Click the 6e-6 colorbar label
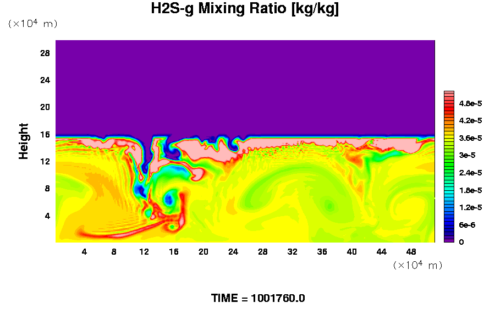 468,225
